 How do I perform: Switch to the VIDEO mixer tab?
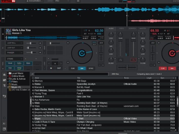[122, 28]
